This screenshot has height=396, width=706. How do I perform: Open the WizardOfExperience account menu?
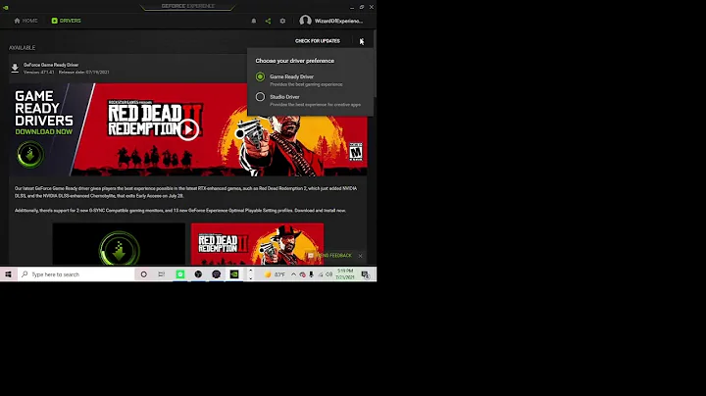[x=338, y=21]
